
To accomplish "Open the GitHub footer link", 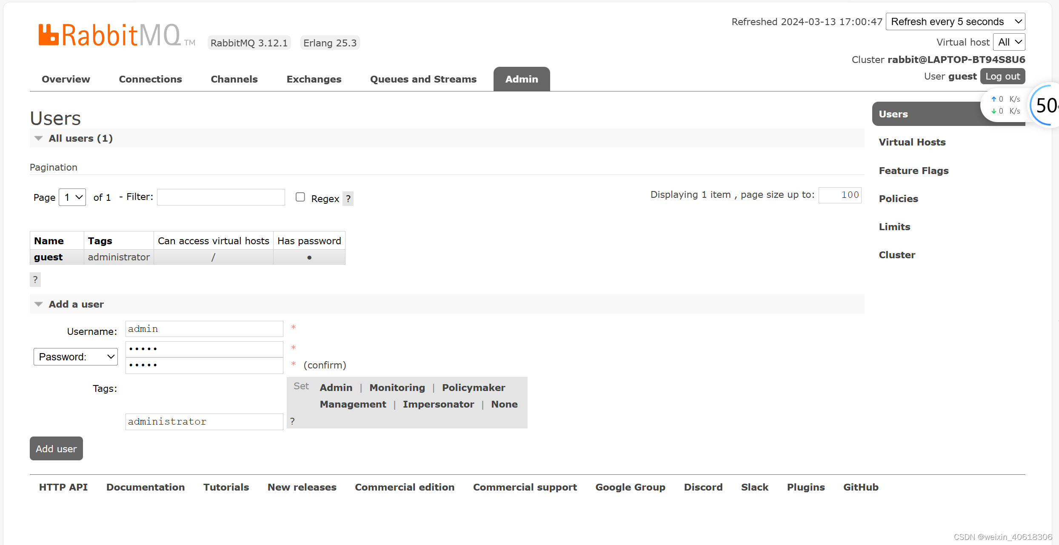I will [861, 487].
